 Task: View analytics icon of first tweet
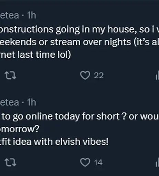[157, 75]
